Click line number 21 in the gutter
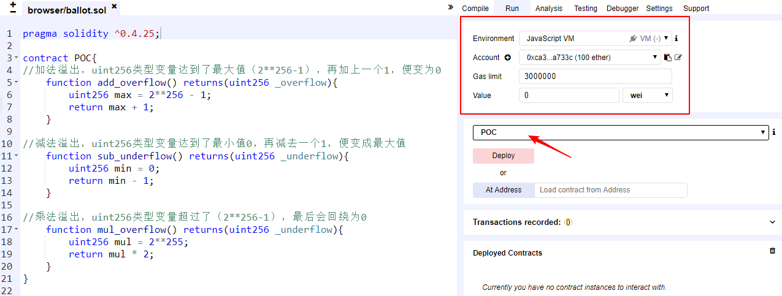This screenshot has height=296, width=782. (x=7, y=279)
